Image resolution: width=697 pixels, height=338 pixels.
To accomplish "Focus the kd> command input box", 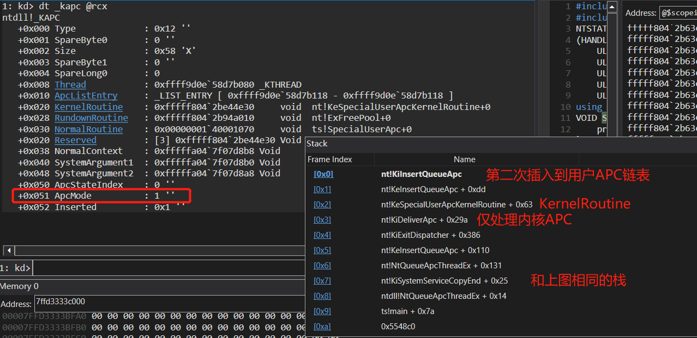I will click(x=169, y=268).
